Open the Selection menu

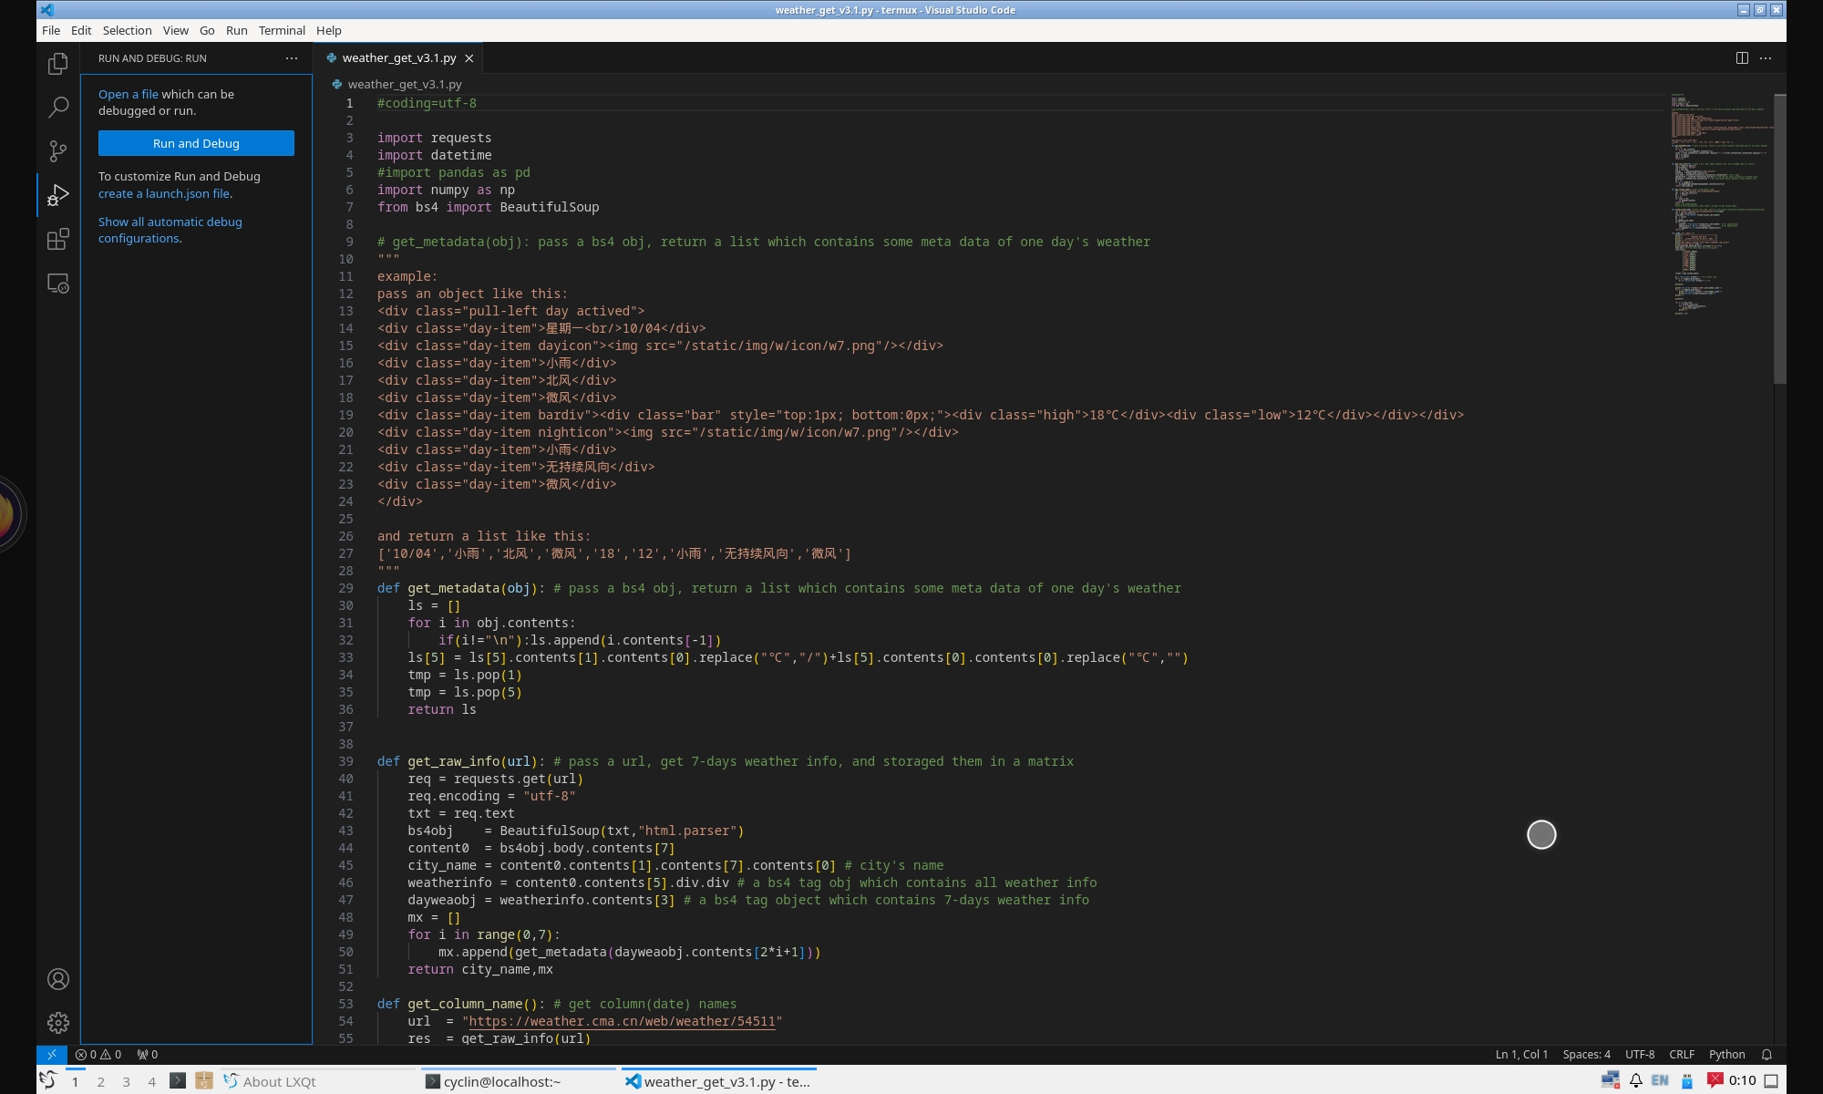pos(127,30)
